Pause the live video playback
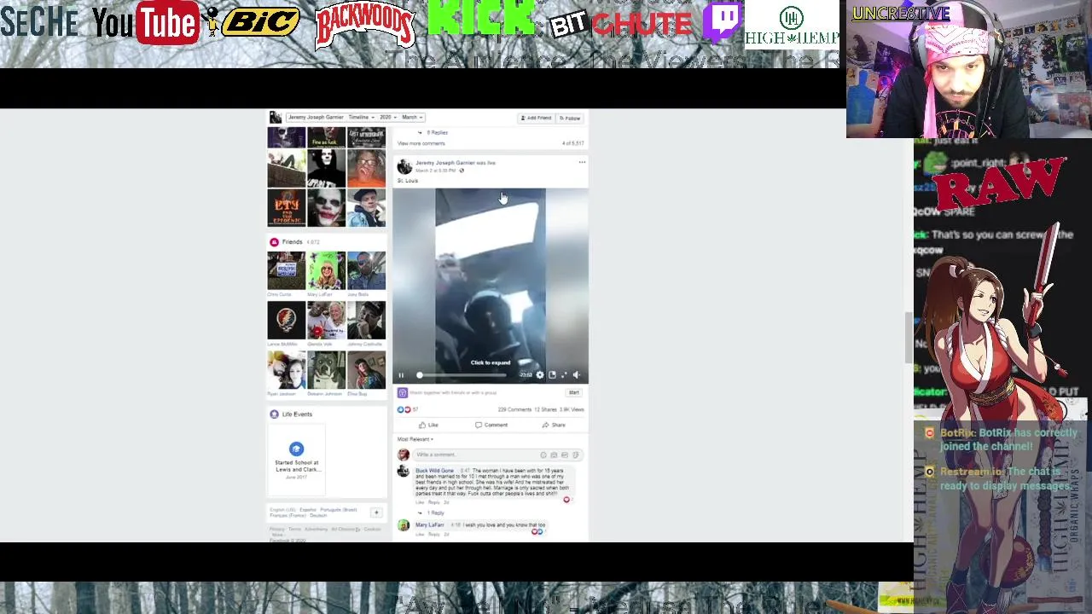The height and width of the screenshot is (614, 1092). point(401,375)
